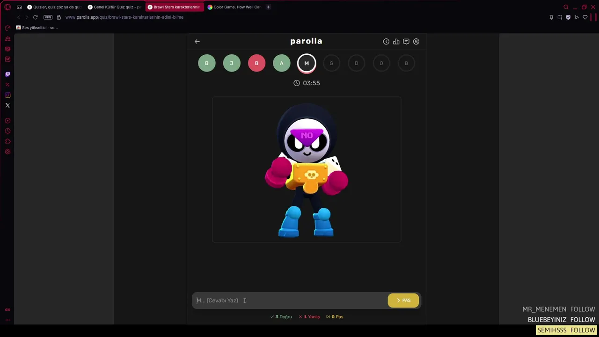
Task: Open the leaderboard bar chart icon
Action: click(x=396, y=42)
